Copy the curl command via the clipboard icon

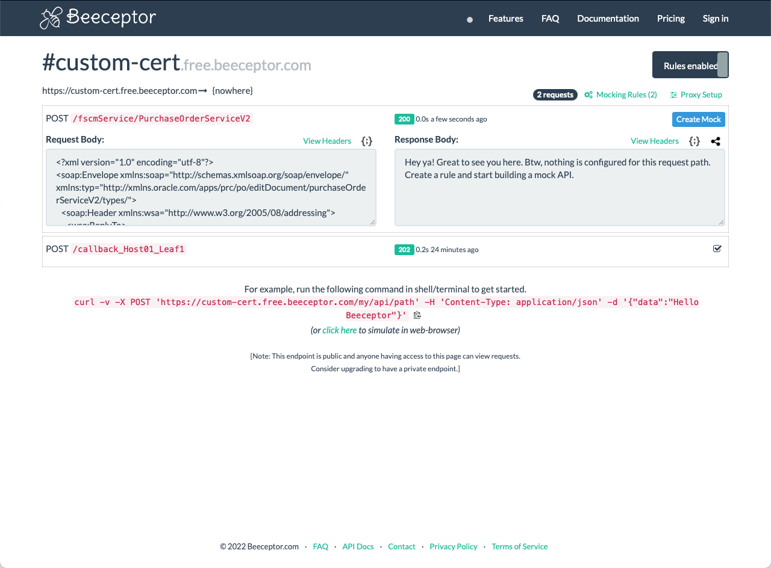pyautogui.click(x=417, y=315)
